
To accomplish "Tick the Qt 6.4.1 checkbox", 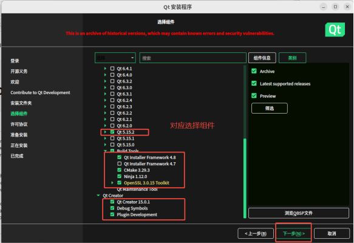I will tap(112, 69).
